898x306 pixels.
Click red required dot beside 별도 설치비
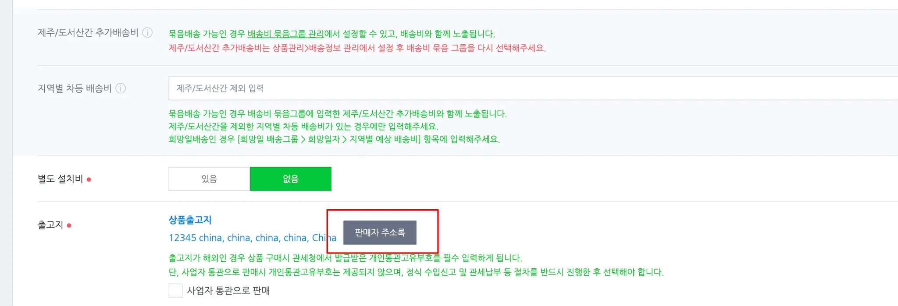pos(89,179)
